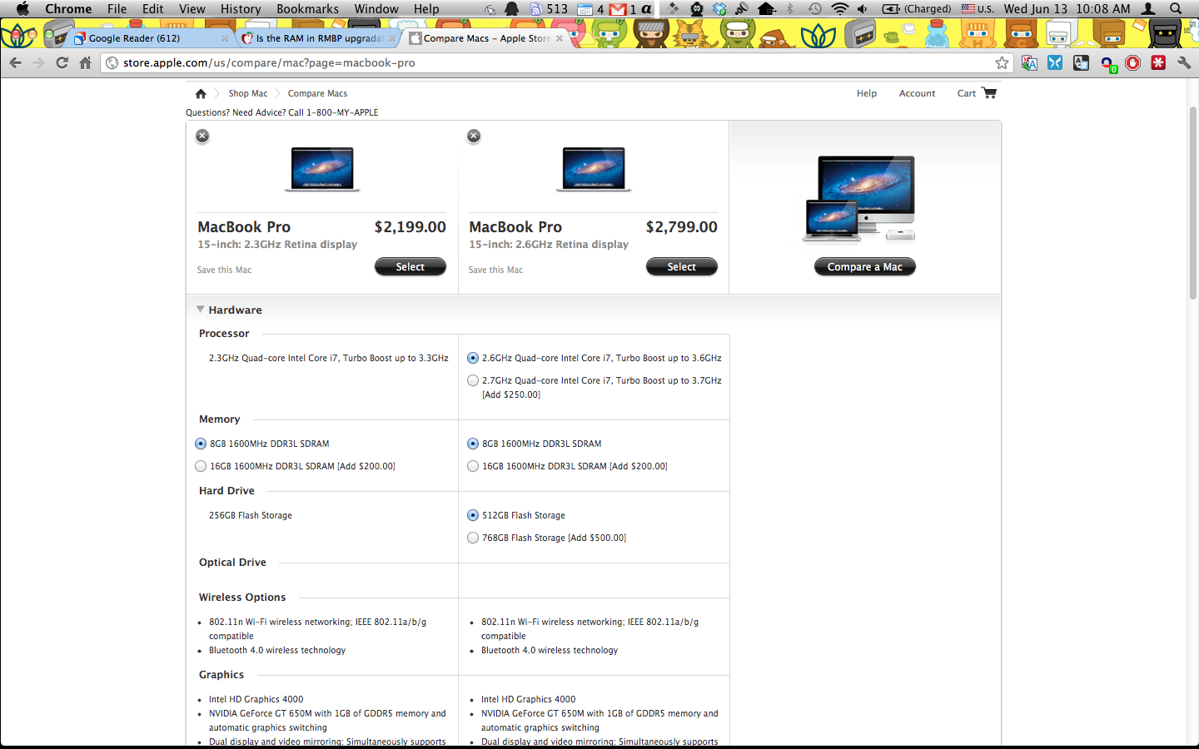Click the red asterisk extension icon

point(1158,62)
